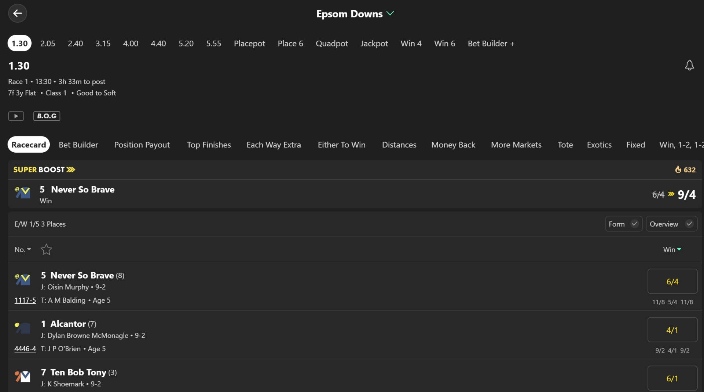The height and width of the screenshot is (392, 704).
Task: Open Never So Brave runner name
Action: [x=82, y=275]
